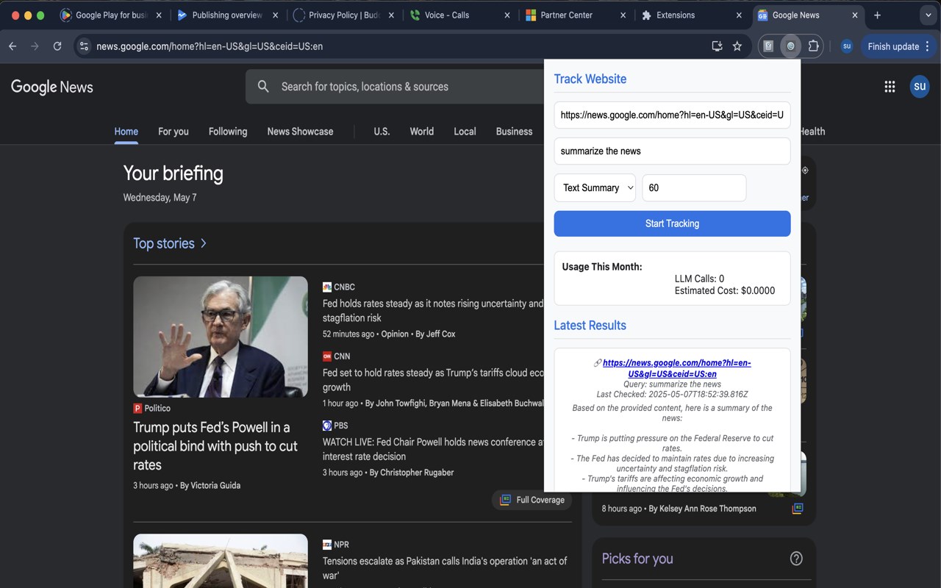Bookmark this page with star icon
This screenshot has width=941, height=588.
click(x=737, y=46)
